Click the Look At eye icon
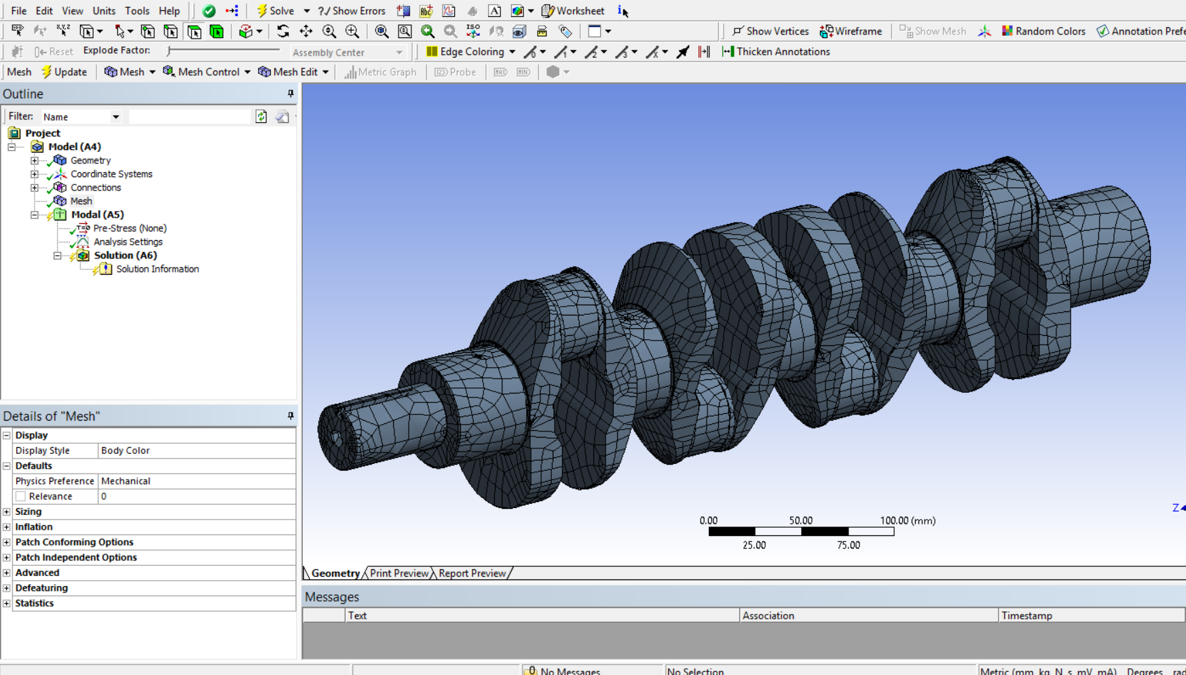This screenshot has width=1186, height=675. point(496,31)
